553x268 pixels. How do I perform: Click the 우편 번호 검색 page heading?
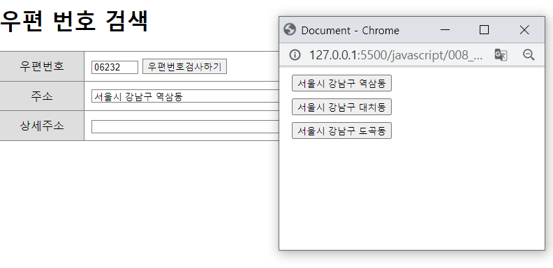pyautogui.click(x=74, y=21)
